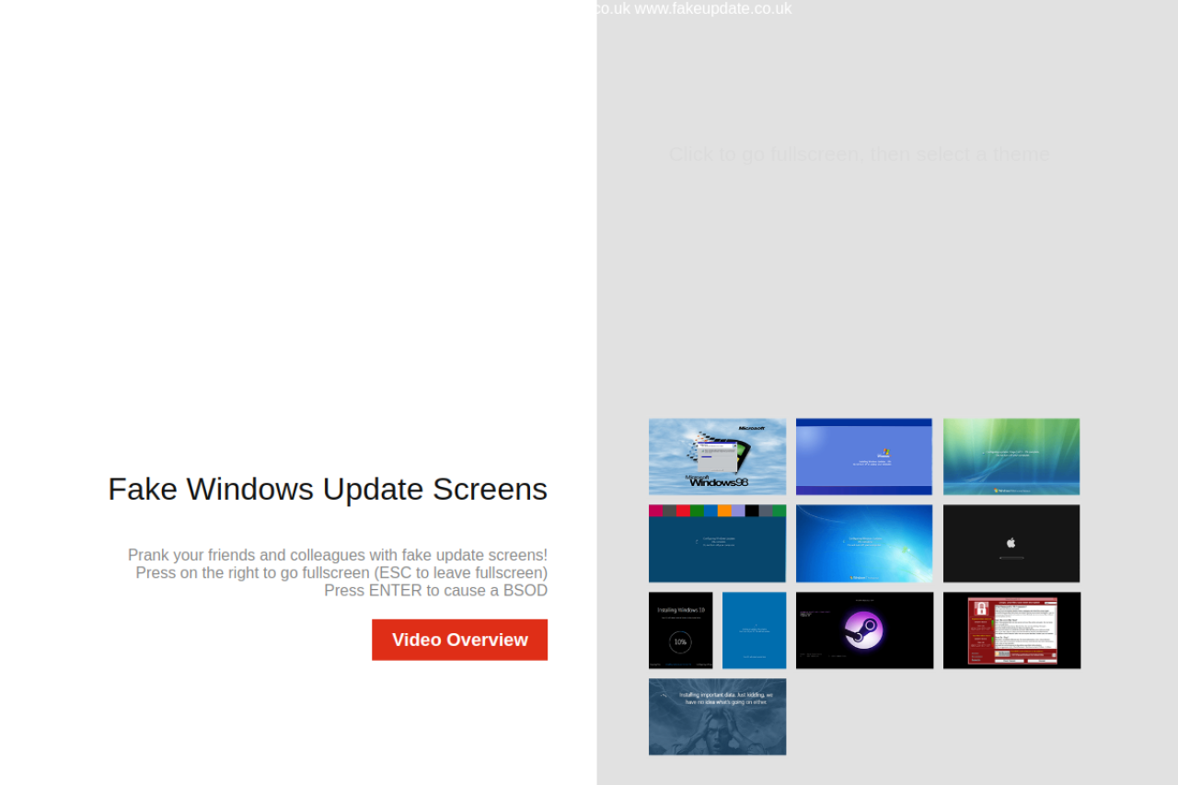Choose the 'Installing important data. Just kidding' thumbnail
The image size is (1178, 785).
[717, 717]
